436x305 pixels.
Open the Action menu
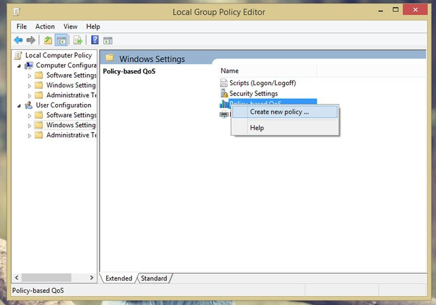tap(45, 27)
